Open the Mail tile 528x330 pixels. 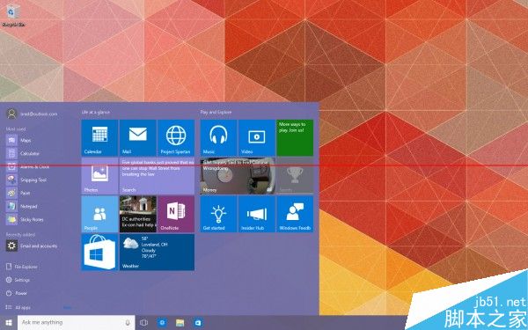[x=138, y=138]
